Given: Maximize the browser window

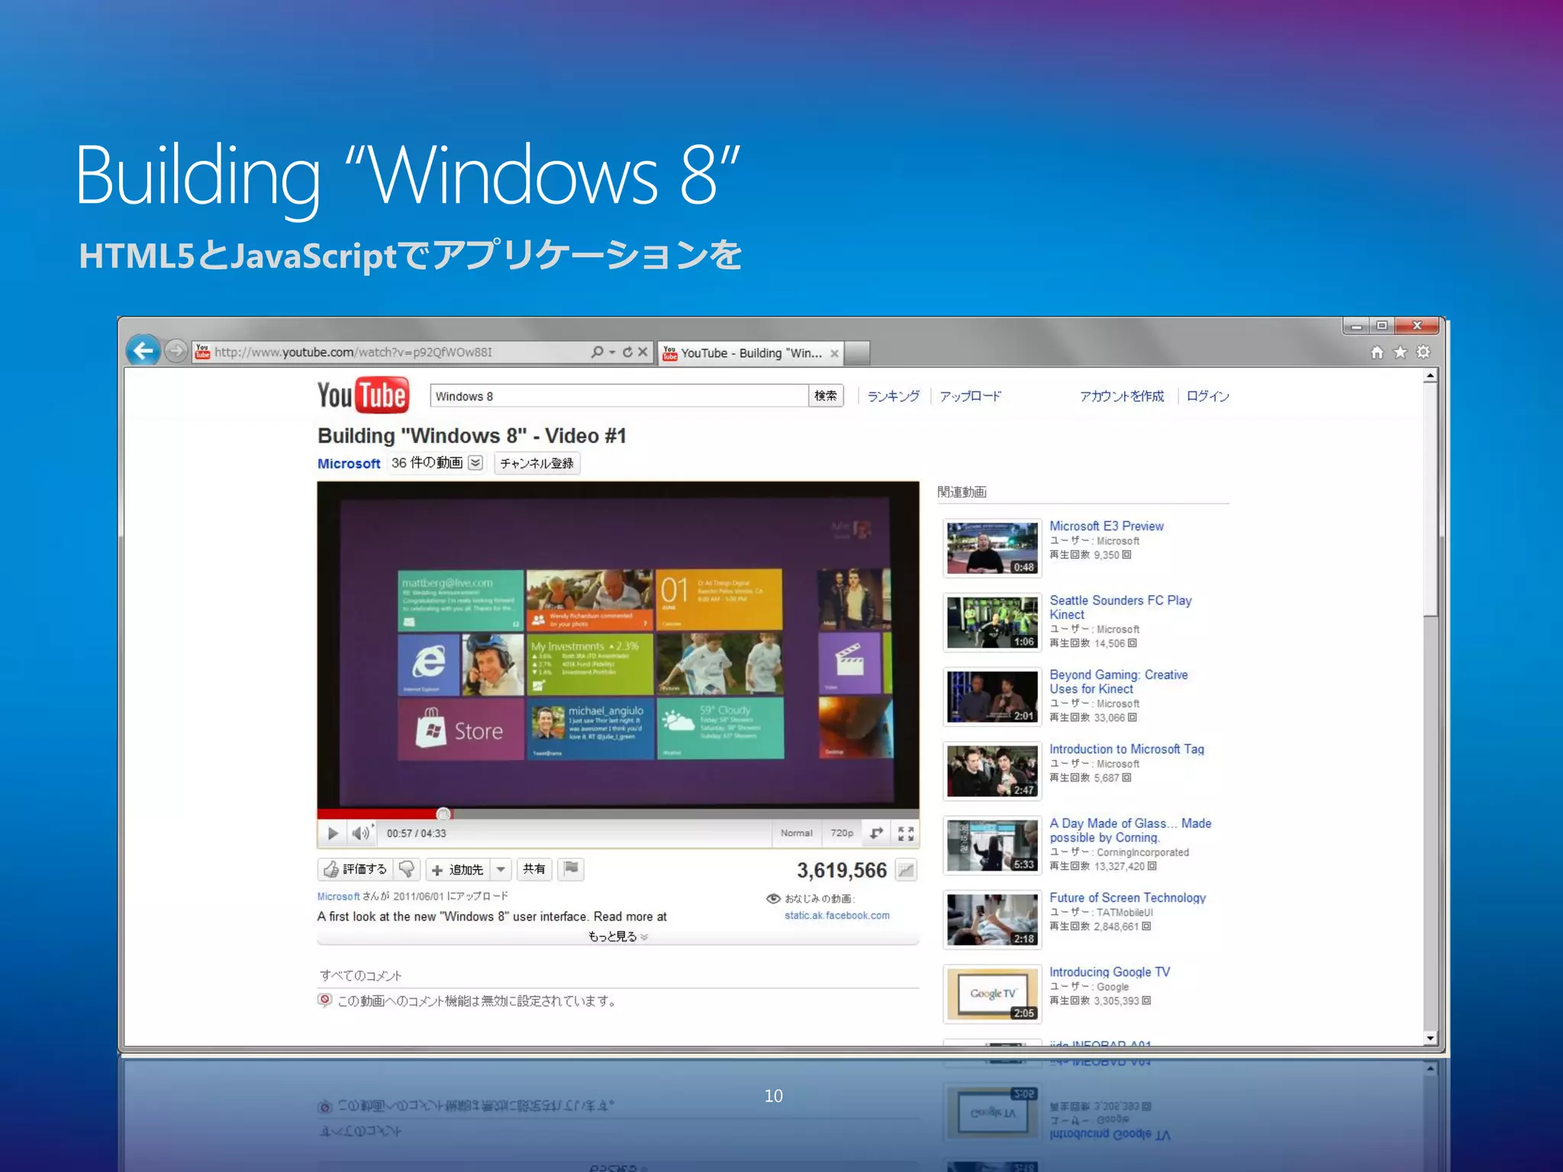Looking at the screenshot, I should pos(1381,326).
